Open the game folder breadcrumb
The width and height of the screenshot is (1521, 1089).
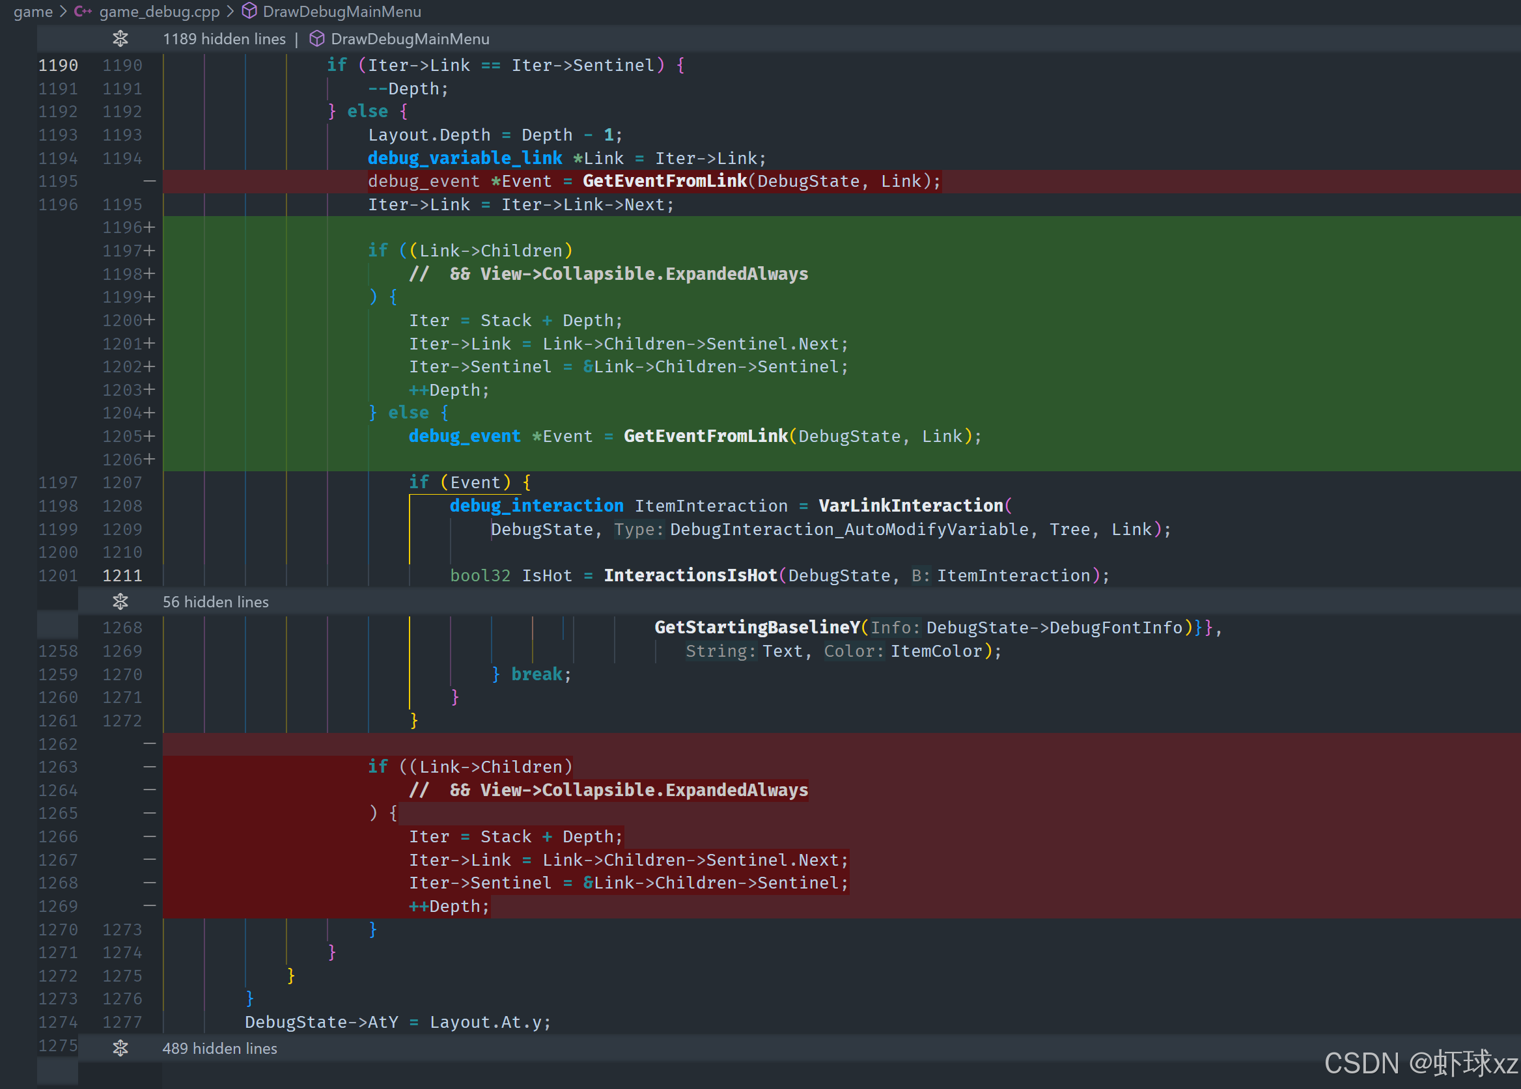33,12
